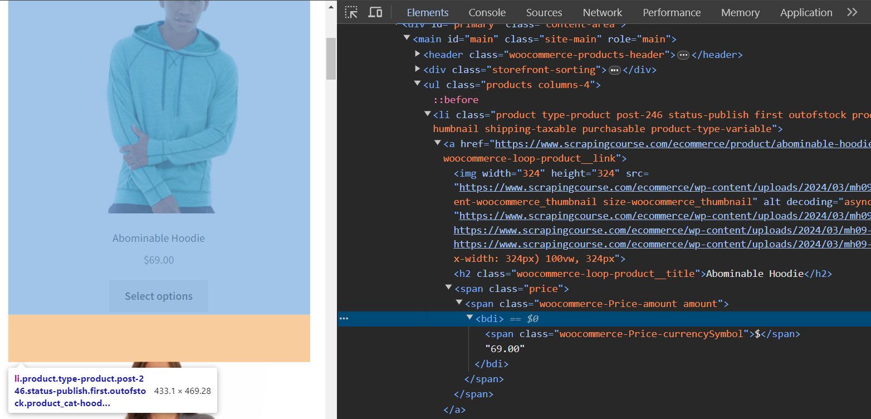
Task: Expand the woocommerce-products-header node
Action: pos(418,54)
